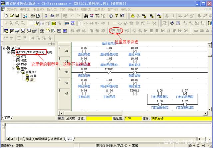Click the download-to-PLC stack icon
Viewport: 213px width, 148px height.
pyautogui.click(x=172, y=23)
